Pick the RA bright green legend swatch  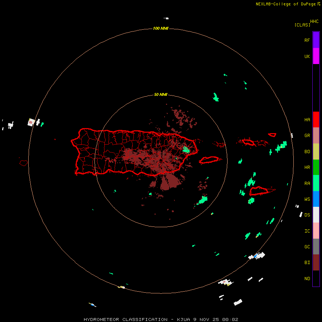tap(316, 183)
